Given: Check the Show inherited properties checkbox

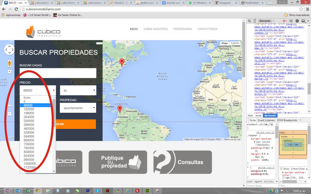Looking at the screenshot, I should click(x=281, y=169).
